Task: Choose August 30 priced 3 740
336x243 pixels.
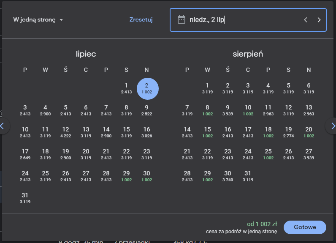Action: pos(228,176)
